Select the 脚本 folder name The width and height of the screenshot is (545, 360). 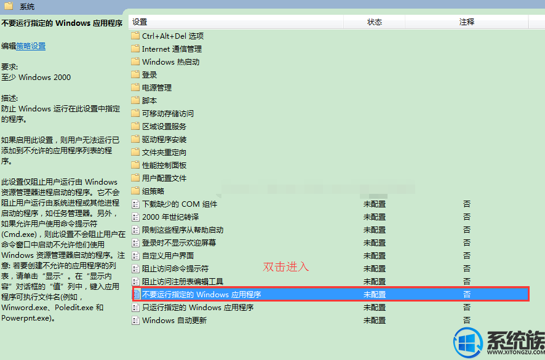[x=149, y=100]
